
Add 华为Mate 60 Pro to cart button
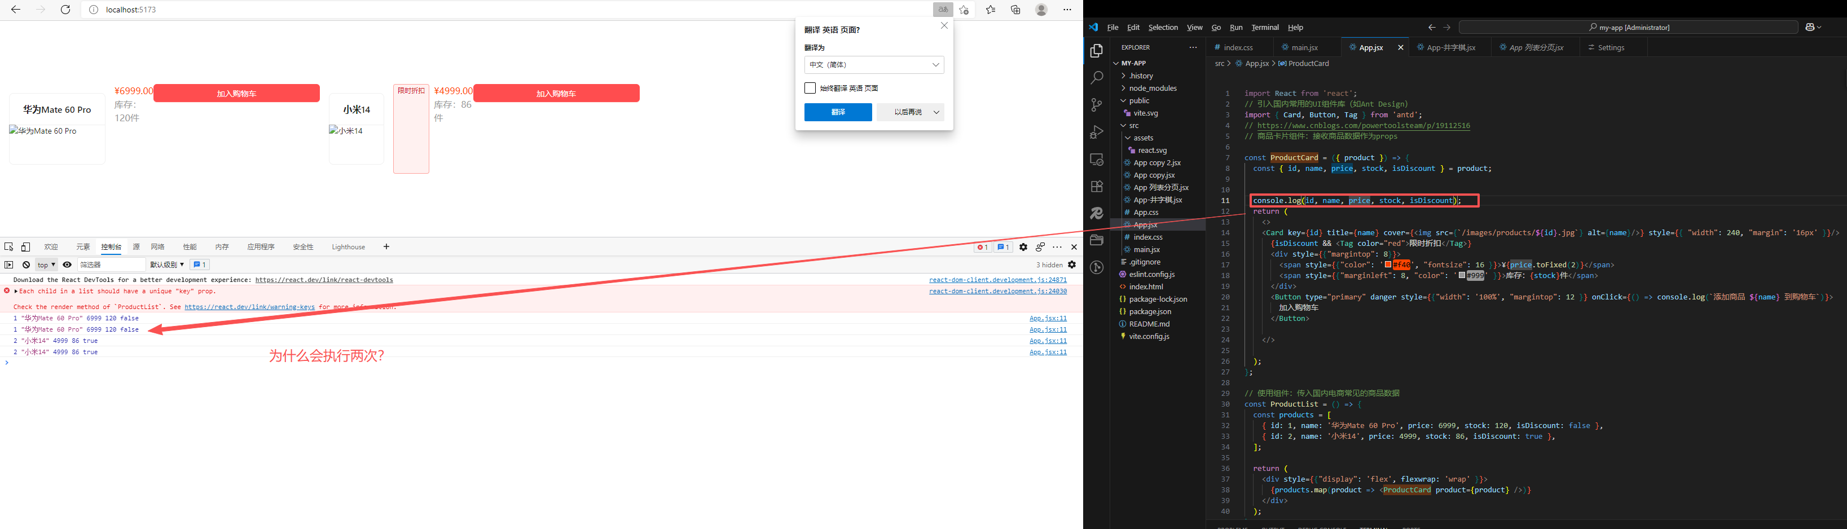[236, 93]
